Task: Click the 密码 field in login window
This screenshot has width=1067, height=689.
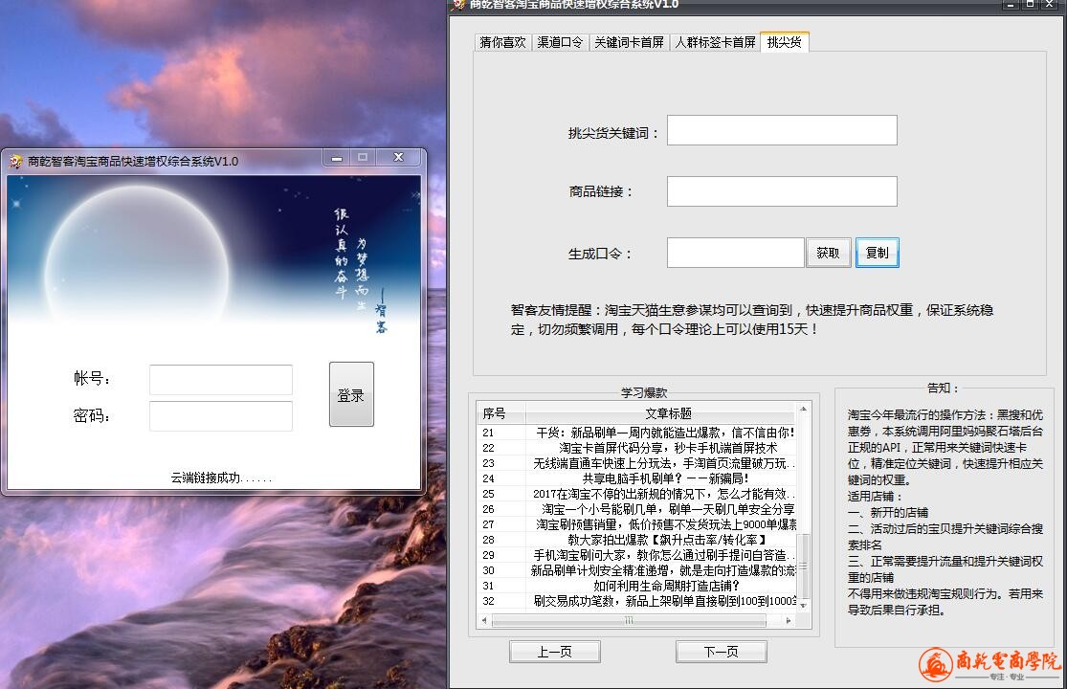Action: [x=221, y=415]
